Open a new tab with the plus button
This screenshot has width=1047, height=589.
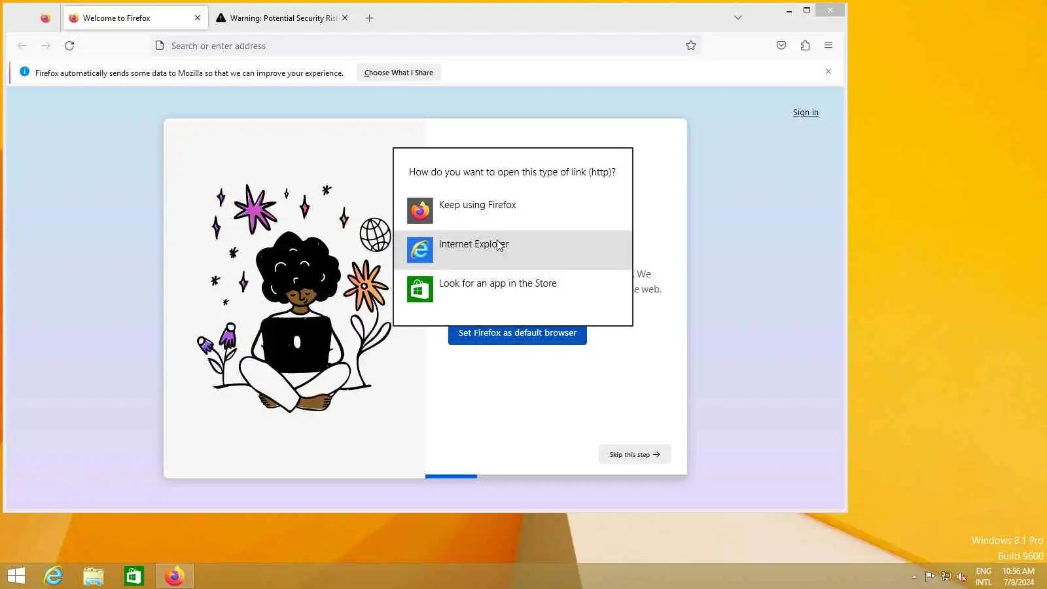(369, 18)
